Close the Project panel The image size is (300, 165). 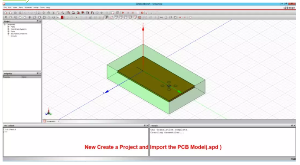coord(40,21)
